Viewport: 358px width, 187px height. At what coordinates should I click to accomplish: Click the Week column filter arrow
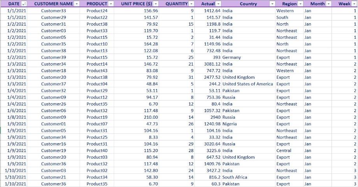354,4
